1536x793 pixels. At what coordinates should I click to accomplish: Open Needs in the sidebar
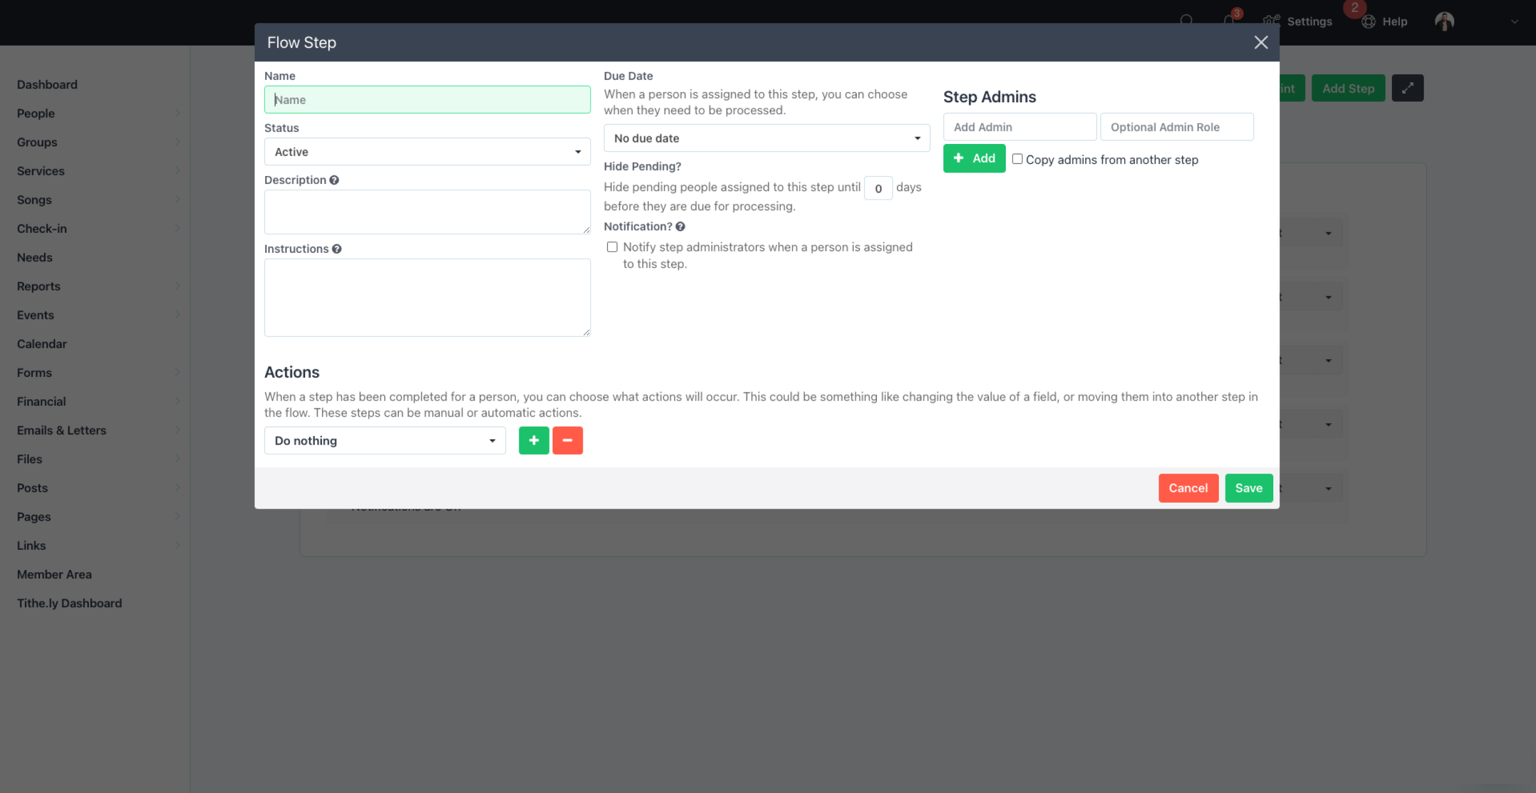click(x=34, y=258)
